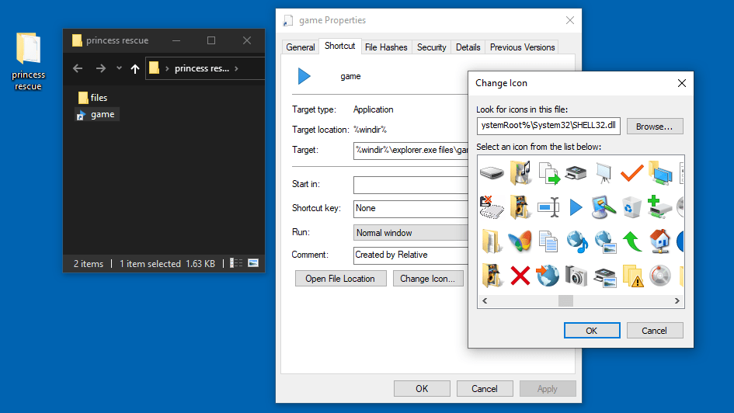Click the Open File Location button

coord(340,279)
